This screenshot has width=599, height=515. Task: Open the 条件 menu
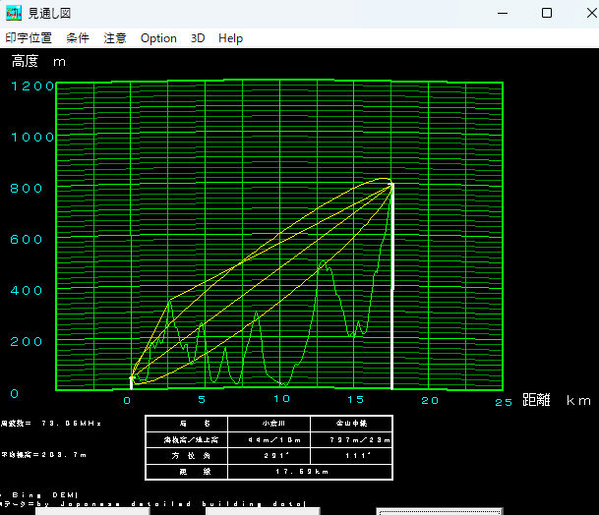78,38
